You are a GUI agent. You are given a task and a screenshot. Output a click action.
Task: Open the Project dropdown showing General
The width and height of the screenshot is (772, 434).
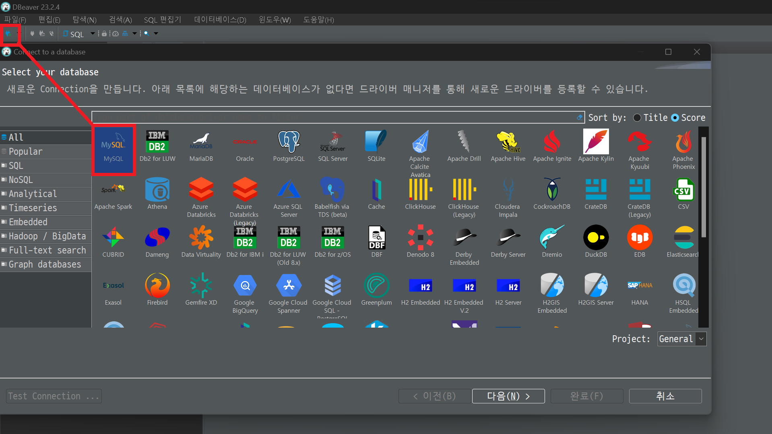(x=682, y=339)
